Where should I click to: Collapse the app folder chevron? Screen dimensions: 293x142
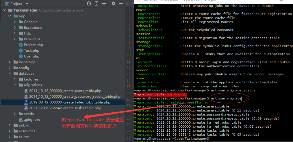point(10,16)
